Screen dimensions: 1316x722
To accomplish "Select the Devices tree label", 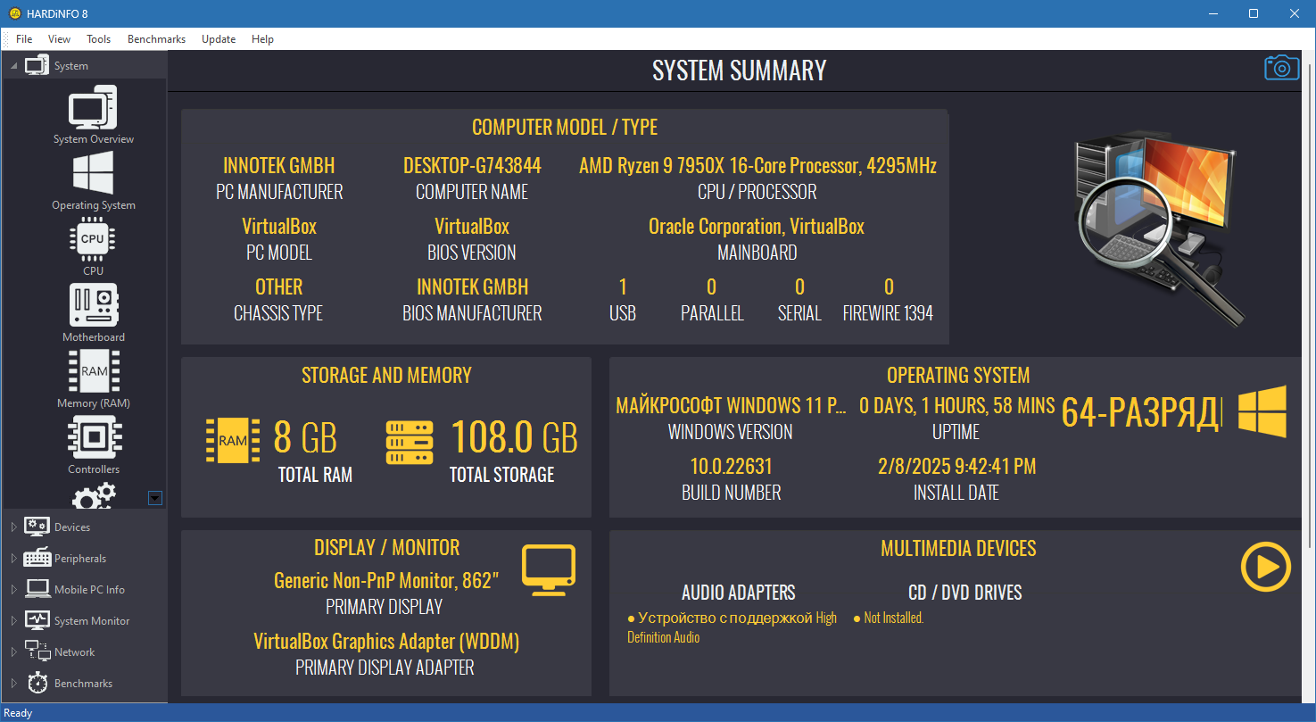I will [72, 527].
